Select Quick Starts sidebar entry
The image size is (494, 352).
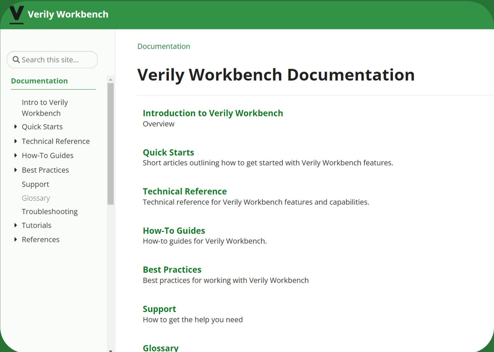pos(42,127)
